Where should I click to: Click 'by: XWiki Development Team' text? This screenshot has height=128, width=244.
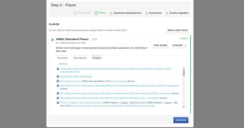(71, 43)
